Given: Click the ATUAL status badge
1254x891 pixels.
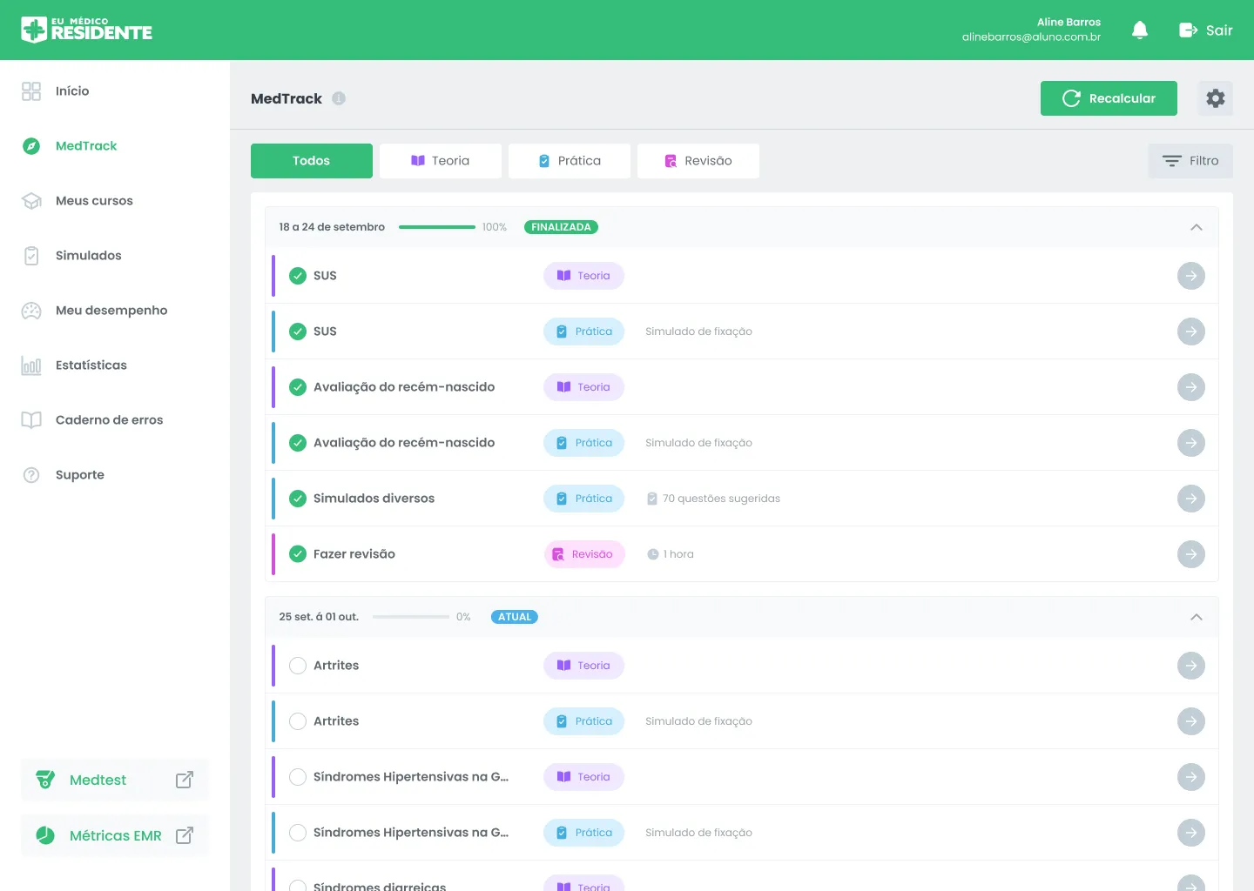Looking at the screenshot, I should tap(515, 617).
